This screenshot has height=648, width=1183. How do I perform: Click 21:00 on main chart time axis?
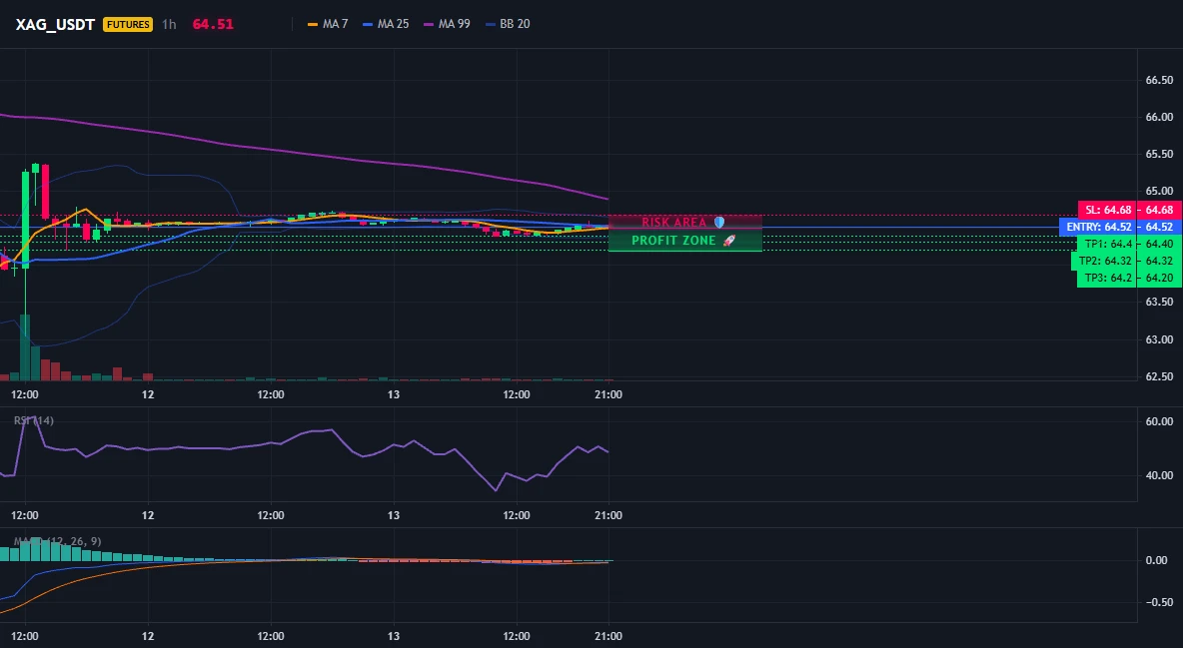(x=608, y=394)
